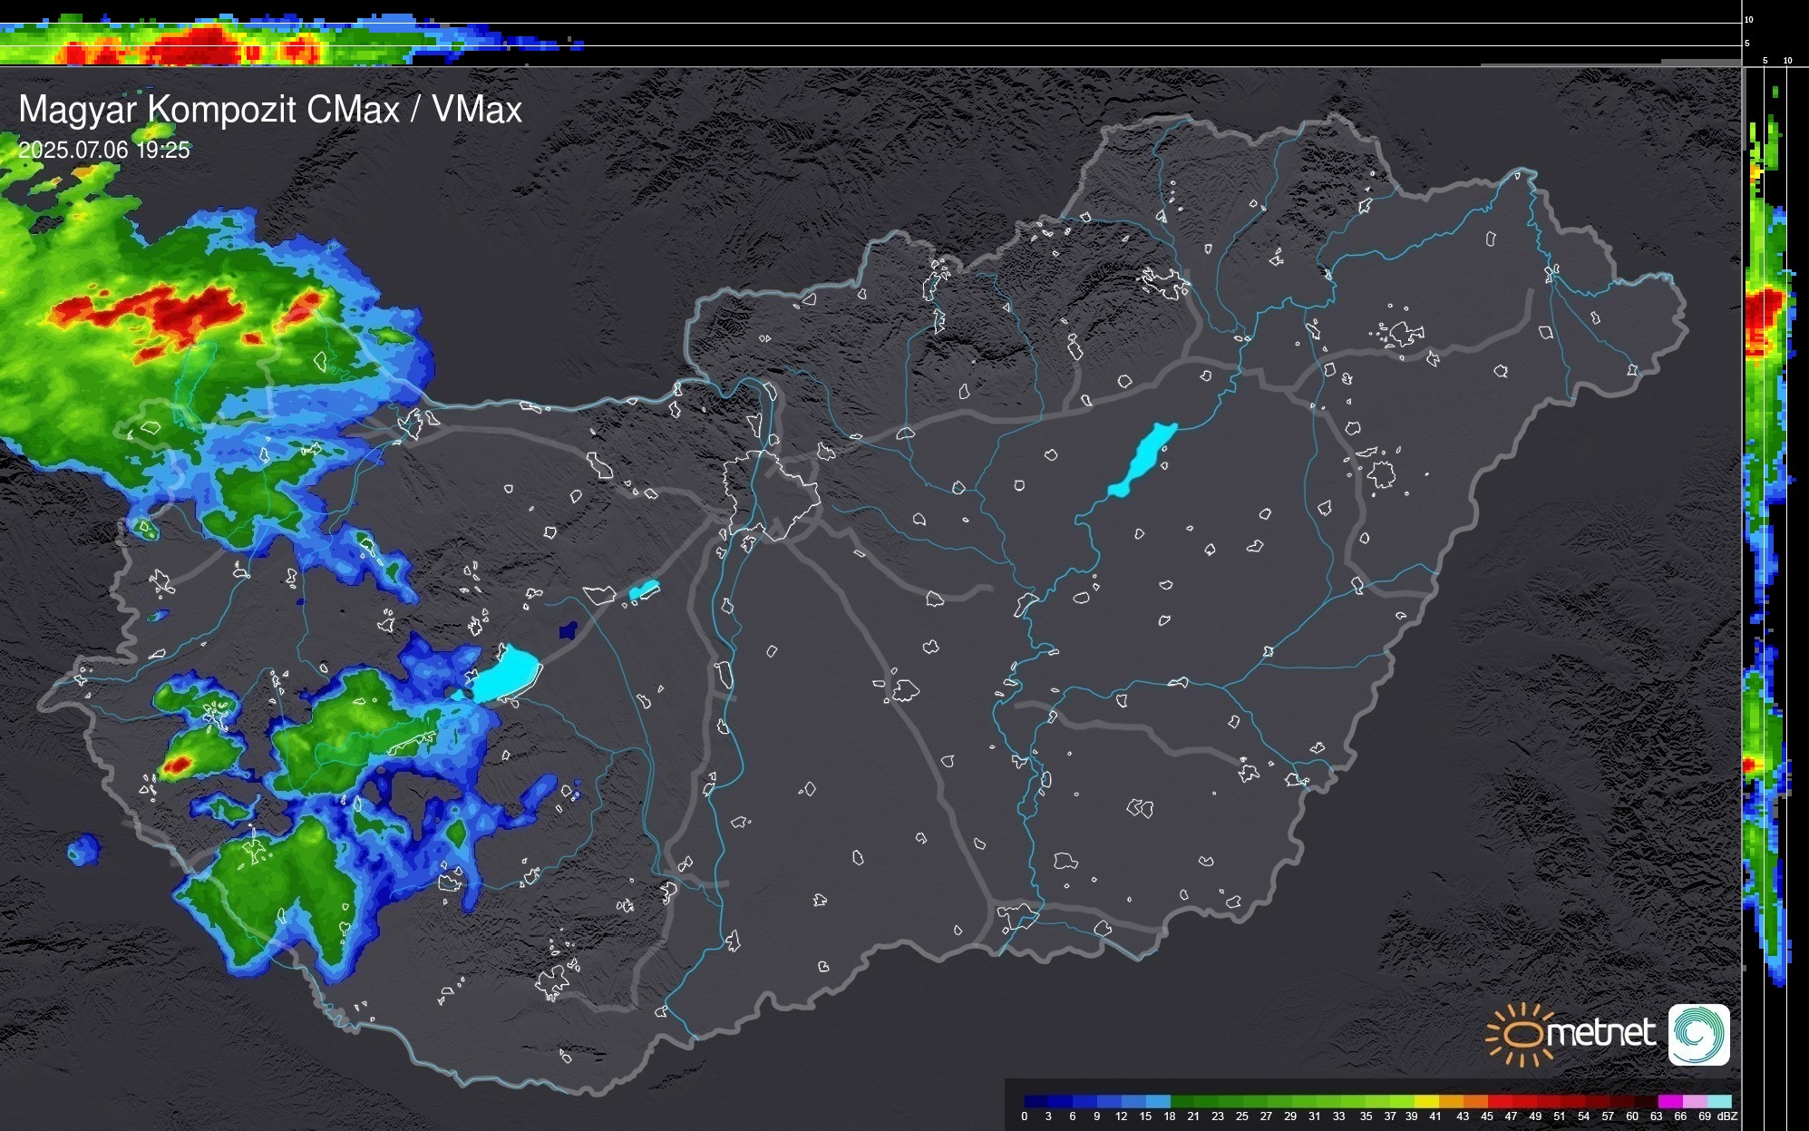
Task: Select the orange 43 dBZ legend swatch
Action: pos(1476,1101)
